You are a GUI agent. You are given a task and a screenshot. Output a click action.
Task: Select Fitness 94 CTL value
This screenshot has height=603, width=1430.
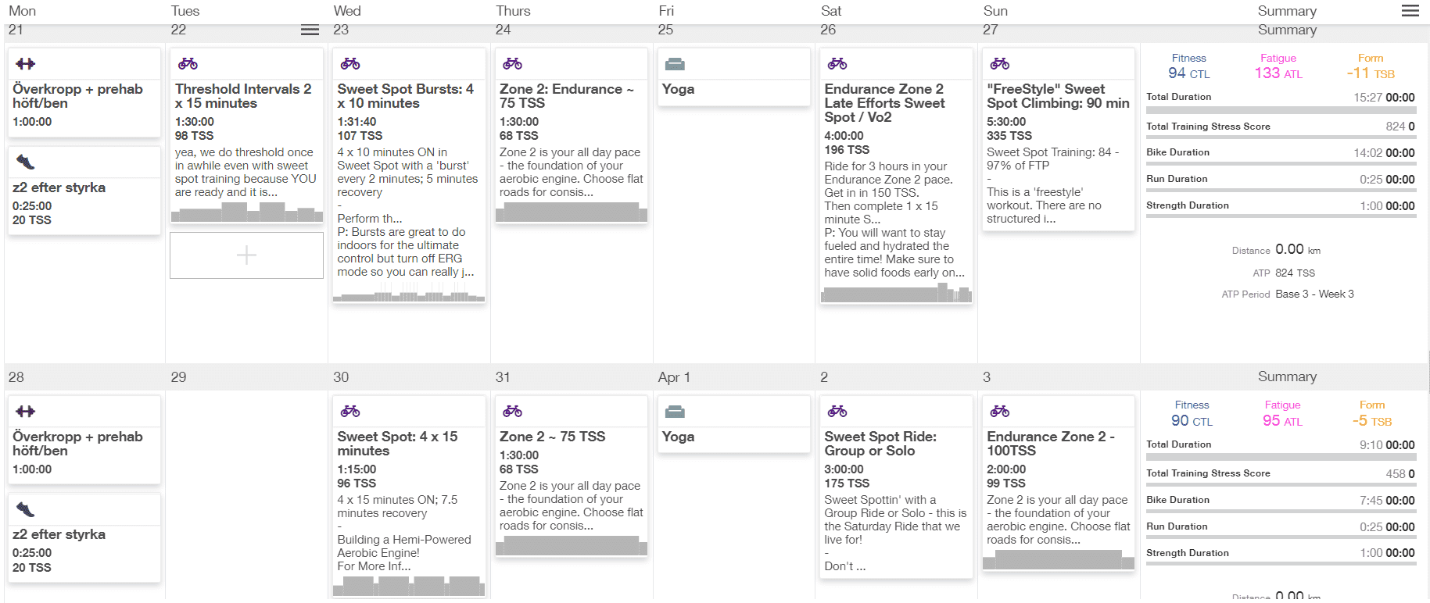[1188, 73]
